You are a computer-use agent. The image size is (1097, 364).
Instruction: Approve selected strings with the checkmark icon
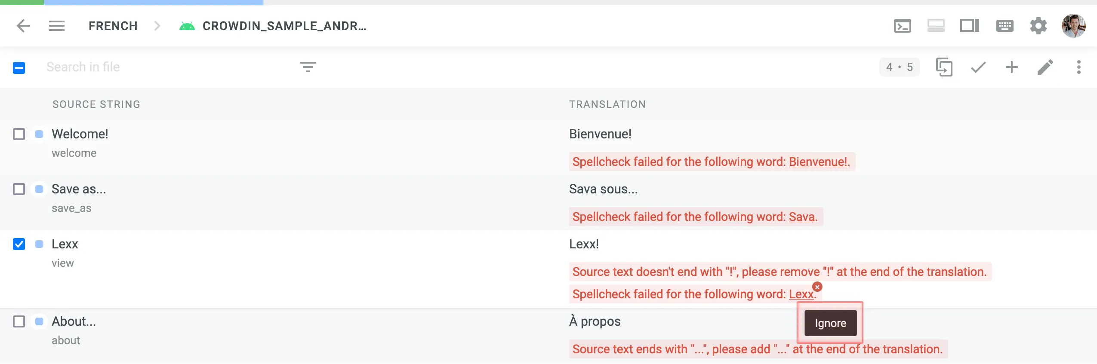click(977, 67)
